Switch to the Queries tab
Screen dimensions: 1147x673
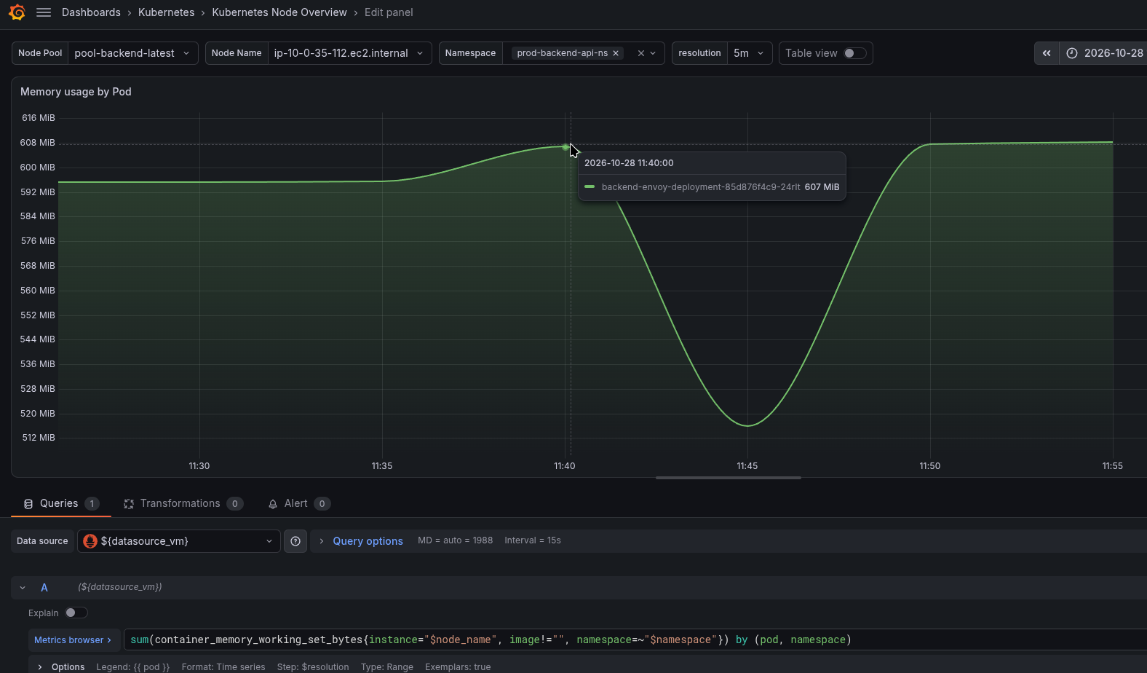[61, 503]
